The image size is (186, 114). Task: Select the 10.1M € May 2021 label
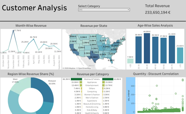coord(39,52)
